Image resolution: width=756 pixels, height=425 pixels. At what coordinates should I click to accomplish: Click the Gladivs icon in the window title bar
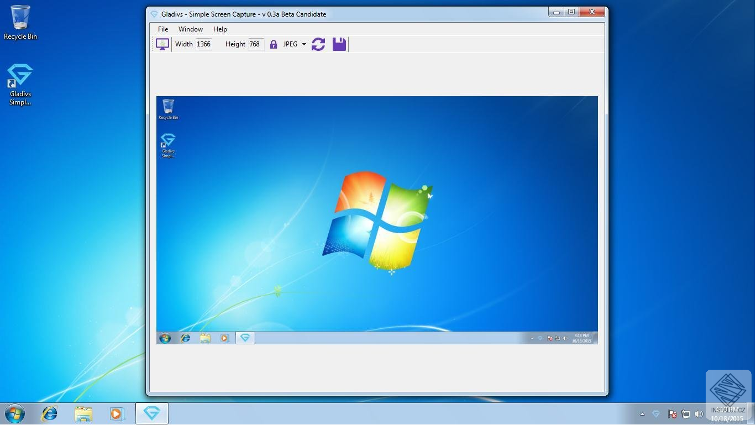click(155, 14)
